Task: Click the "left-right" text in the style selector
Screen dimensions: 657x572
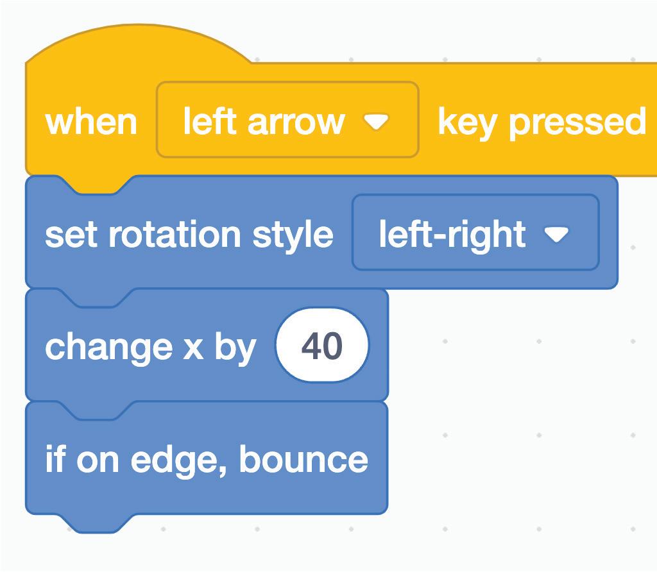Action: coord(452,234)
